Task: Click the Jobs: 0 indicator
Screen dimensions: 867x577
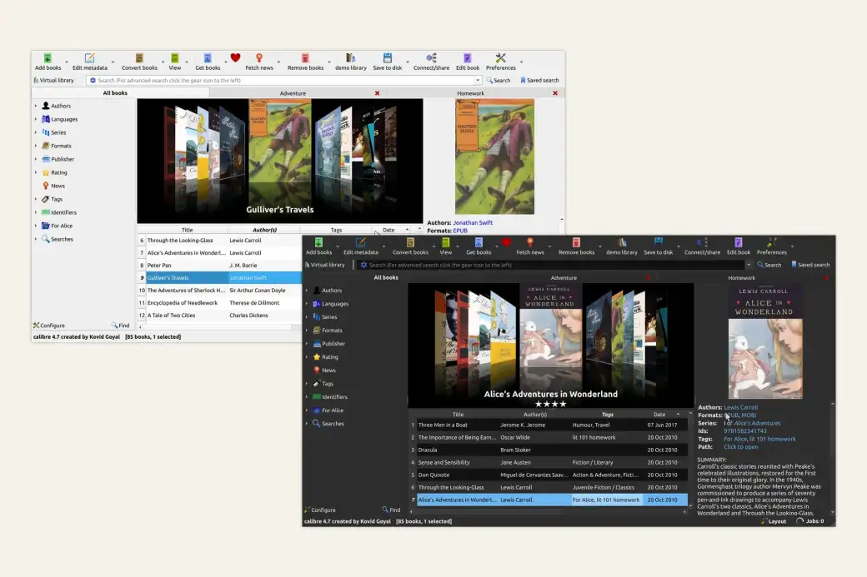Action: pyautogui.click(x=810, y=520)
